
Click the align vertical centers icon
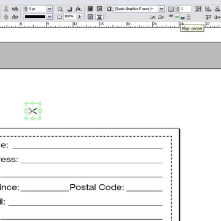pyautogui.click(x=217, y=17)
